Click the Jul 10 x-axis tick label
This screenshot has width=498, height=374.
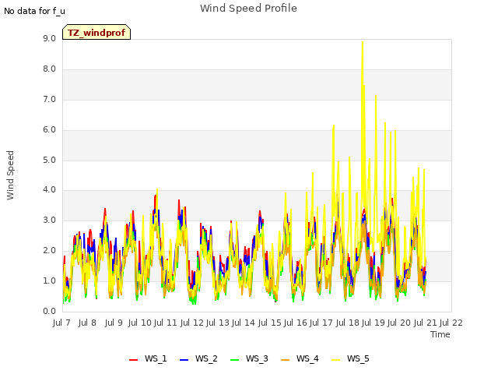140,323
